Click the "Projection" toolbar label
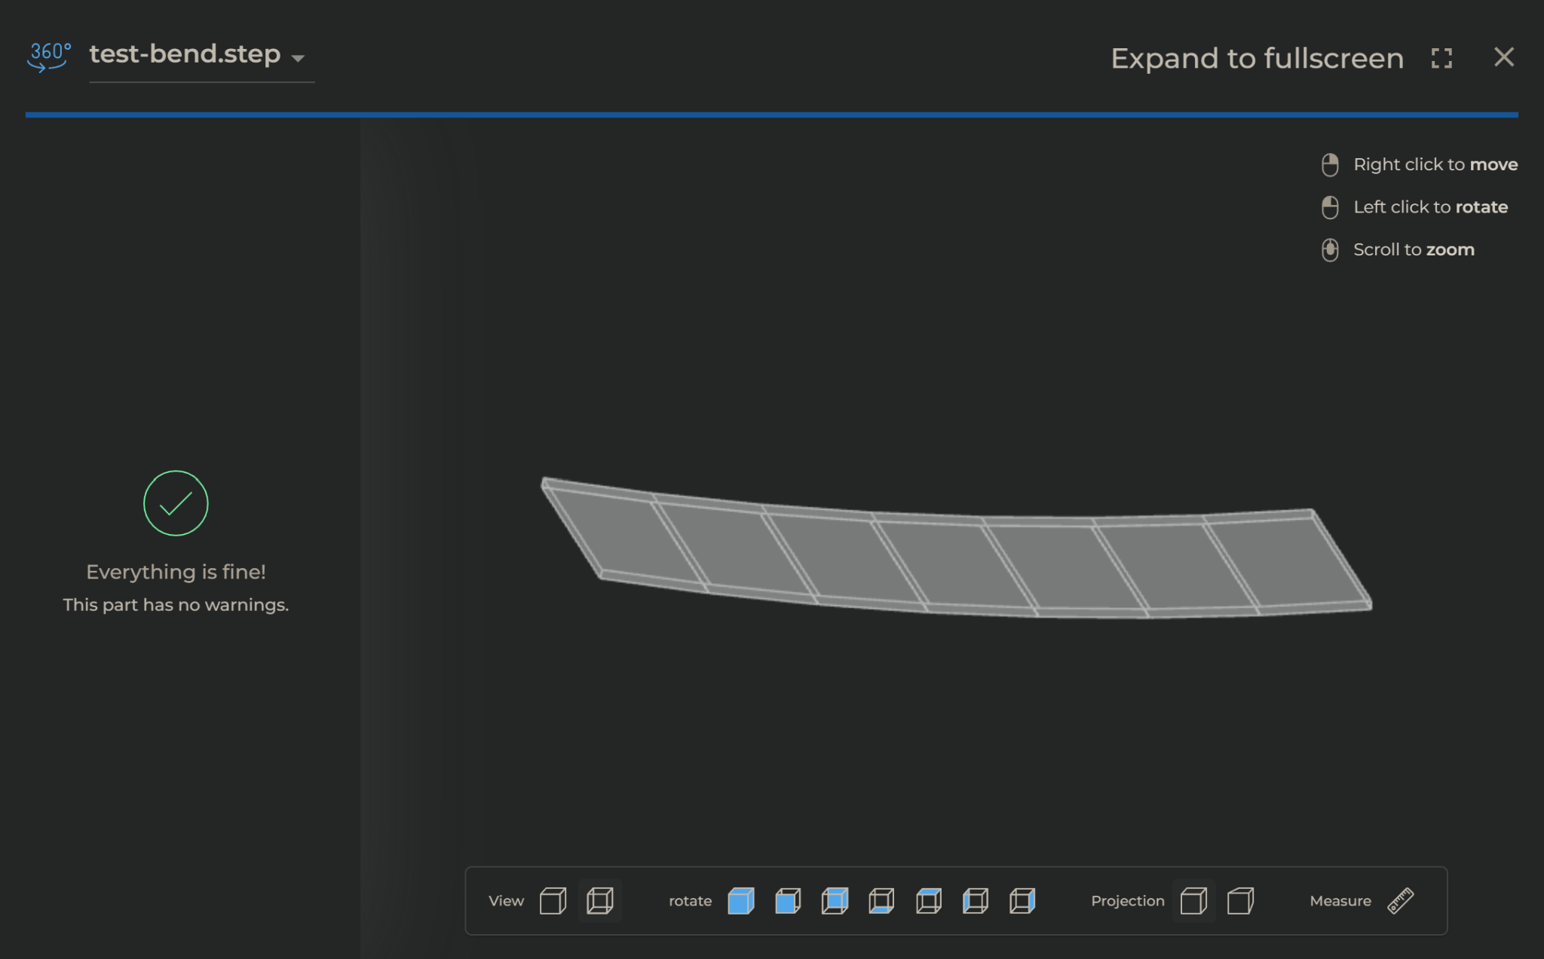 1127,901
